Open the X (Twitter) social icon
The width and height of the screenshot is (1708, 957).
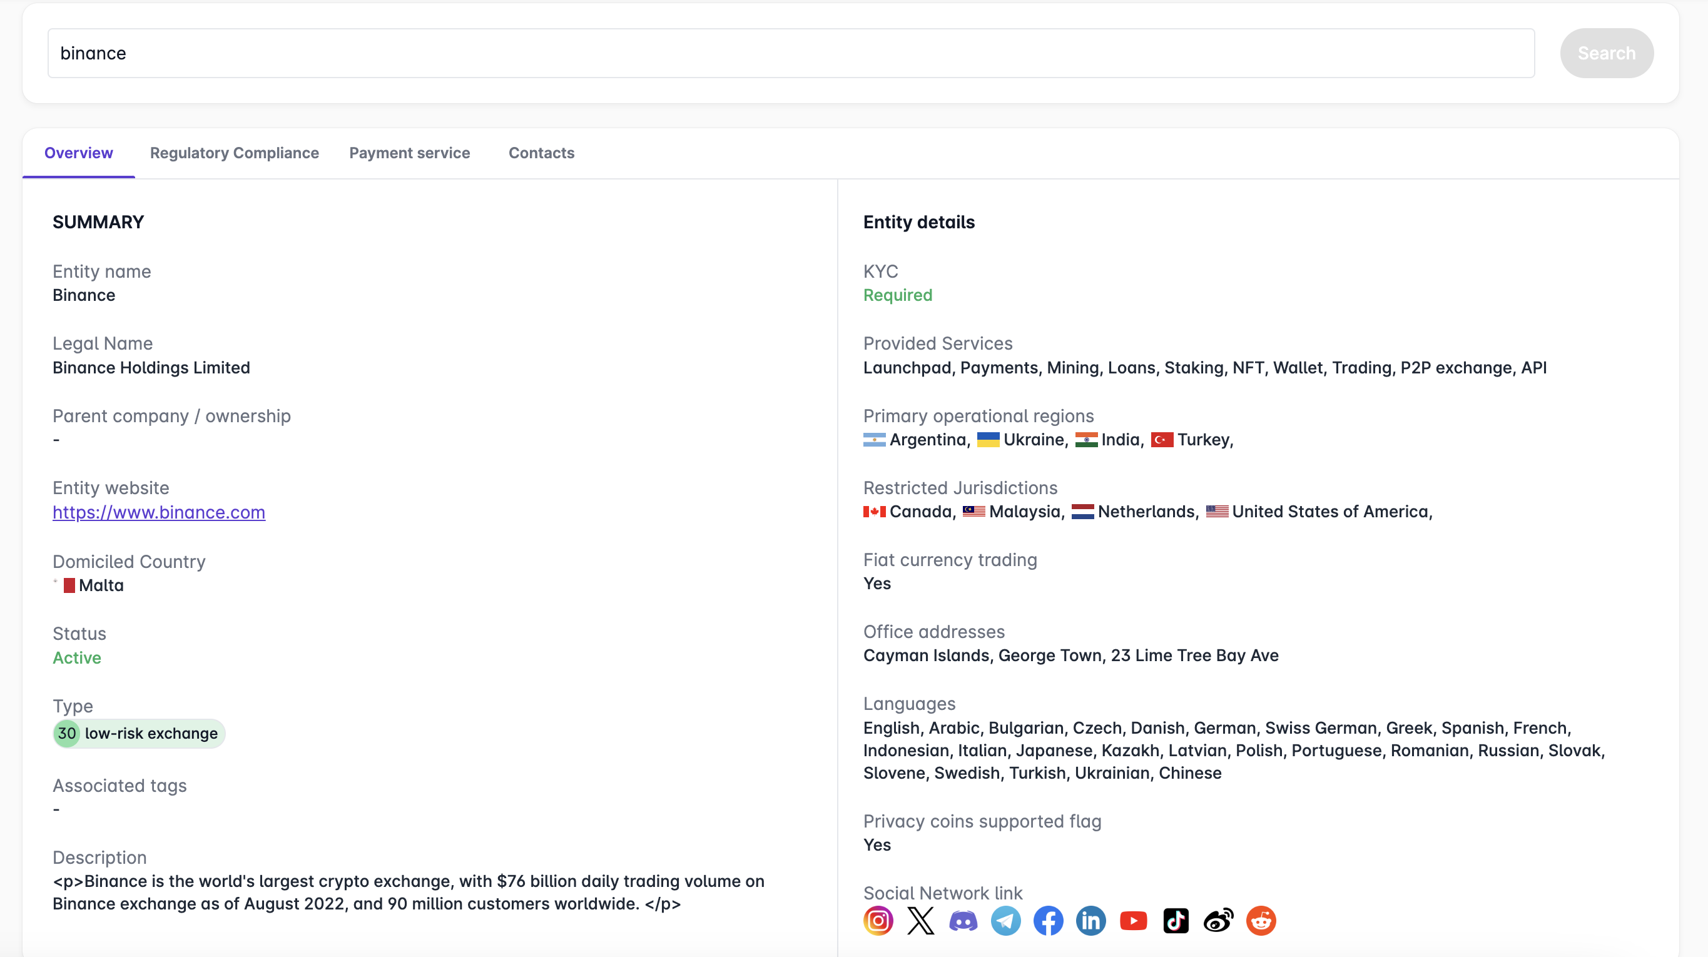(x=920, y=921)
